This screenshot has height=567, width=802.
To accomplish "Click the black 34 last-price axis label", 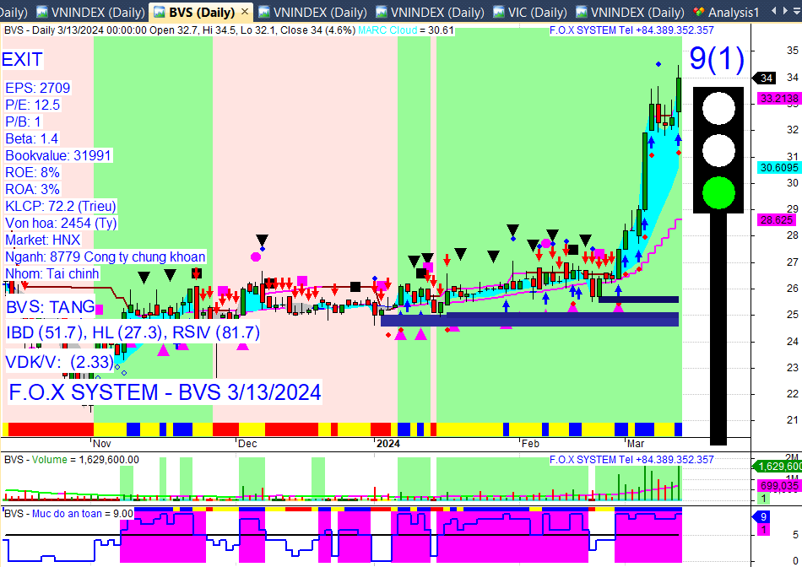I will click(x=764, y=78).
